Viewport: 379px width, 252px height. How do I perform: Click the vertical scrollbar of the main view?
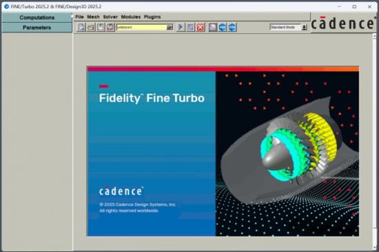(374, 141)
